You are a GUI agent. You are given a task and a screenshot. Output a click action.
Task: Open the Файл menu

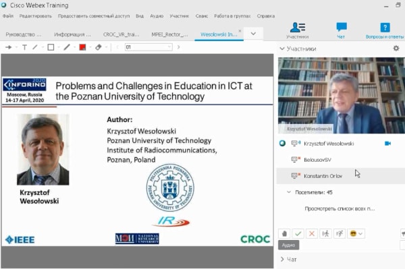(x=8, y=16)
